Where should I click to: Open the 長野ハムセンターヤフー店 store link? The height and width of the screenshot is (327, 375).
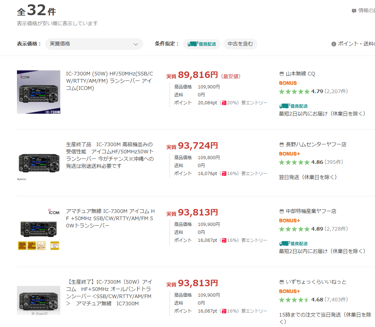316,144
